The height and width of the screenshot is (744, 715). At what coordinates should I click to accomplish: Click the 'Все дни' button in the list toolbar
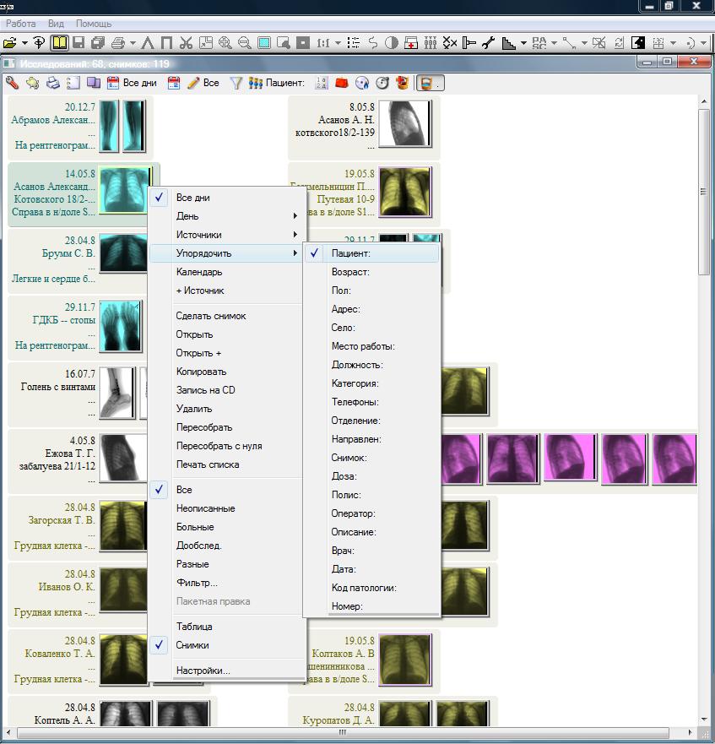coord(132,83)
